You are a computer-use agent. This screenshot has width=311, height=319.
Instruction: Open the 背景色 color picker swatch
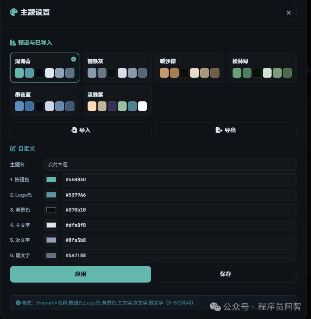tap(51, 210)
